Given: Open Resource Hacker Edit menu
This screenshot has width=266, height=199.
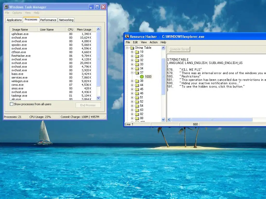Looking at the screenshot, I should (x=135, y=42).
